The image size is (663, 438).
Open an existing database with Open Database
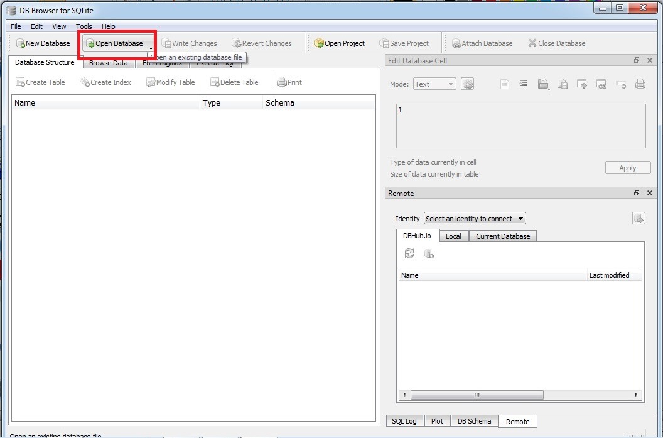(115, 43)
